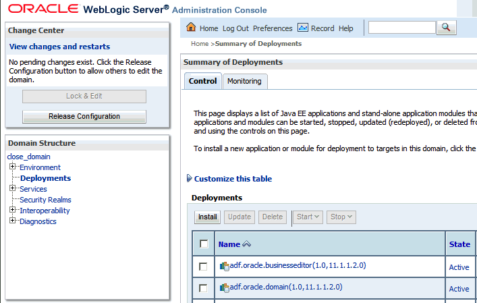Viewport: 477px width, 303px height.
Task: Click the search magnifier button
Action: tap(447, 28)
